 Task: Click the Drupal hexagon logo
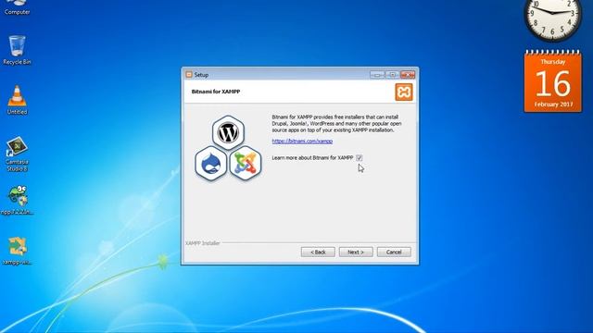point(210,164)
